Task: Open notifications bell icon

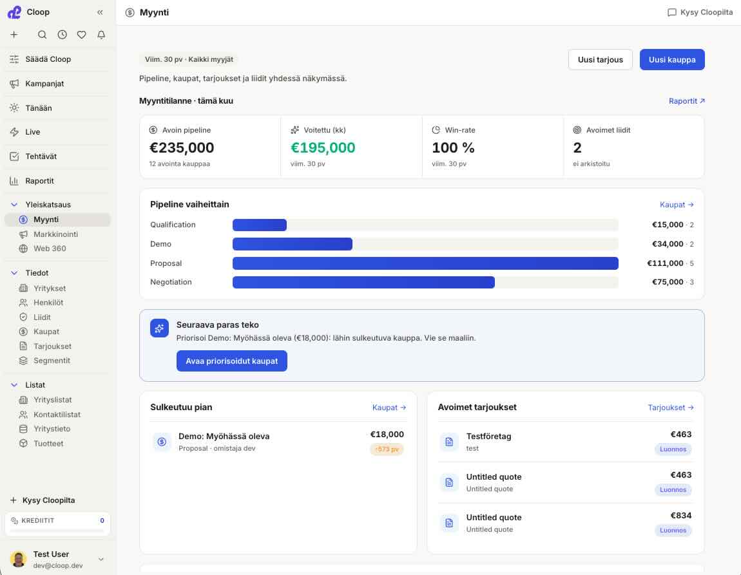Action: point(101,35)
